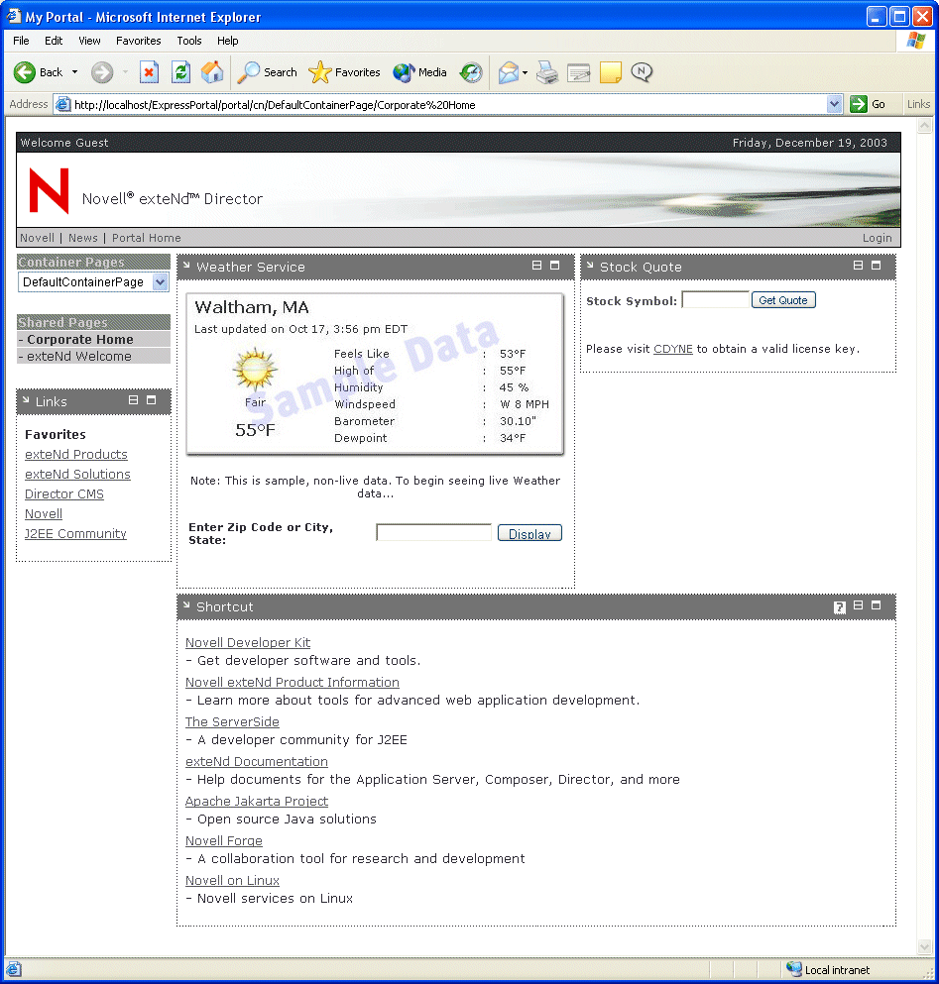Click the address URL field
939x984 pixels.
tap(439, 105)
